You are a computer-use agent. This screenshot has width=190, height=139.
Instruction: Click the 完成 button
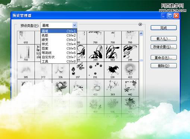tap(164, 28)
